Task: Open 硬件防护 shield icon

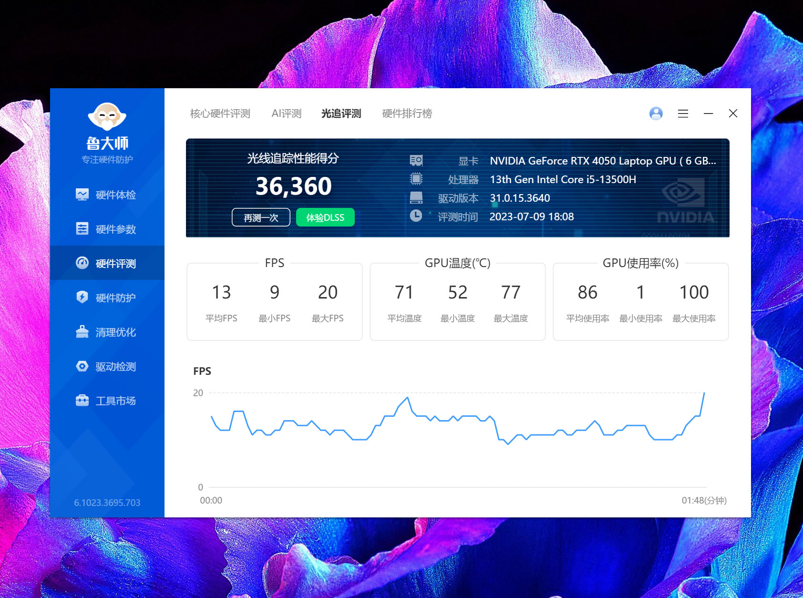Action: (82, 298)
